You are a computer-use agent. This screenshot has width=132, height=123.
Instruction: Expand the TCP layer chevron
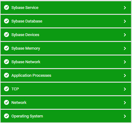[x=125, y=89]
